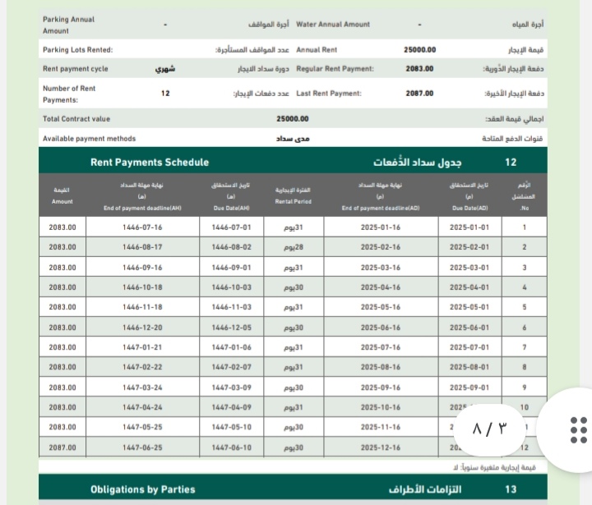Select the Regular Rent Payment value 2083.00
Screen dimensions: 592x505
419,69
